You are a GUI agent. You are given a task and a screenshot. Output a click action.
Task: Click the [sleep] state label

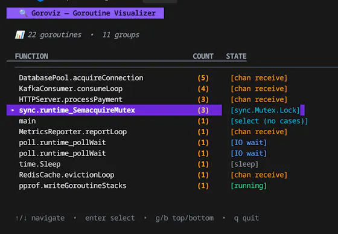coord(244,164)
